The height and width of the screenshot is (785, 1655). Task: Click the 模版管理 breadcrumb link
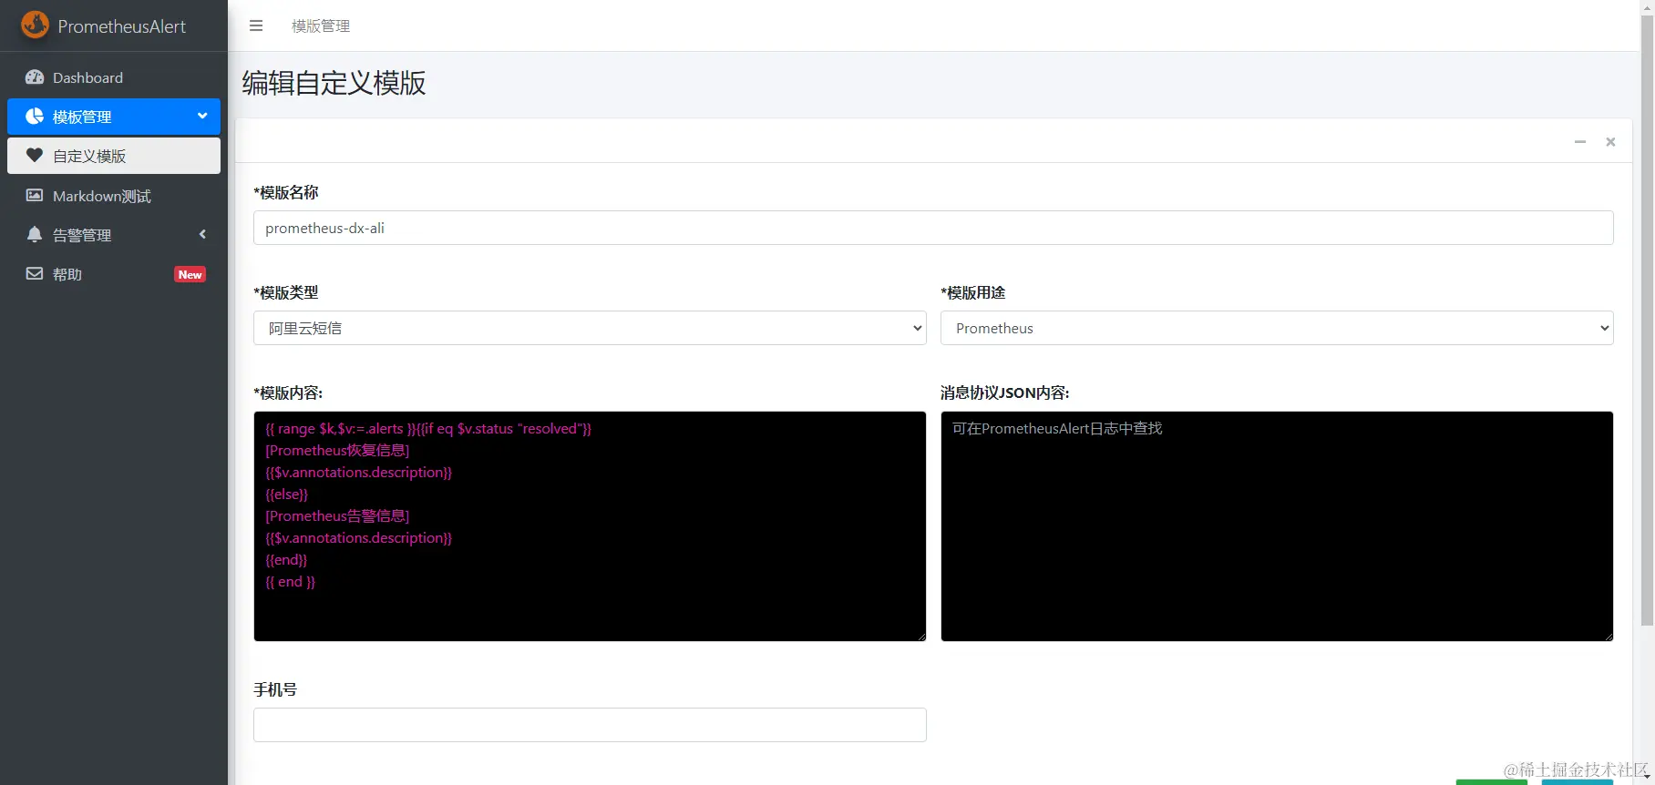point(321,26)
